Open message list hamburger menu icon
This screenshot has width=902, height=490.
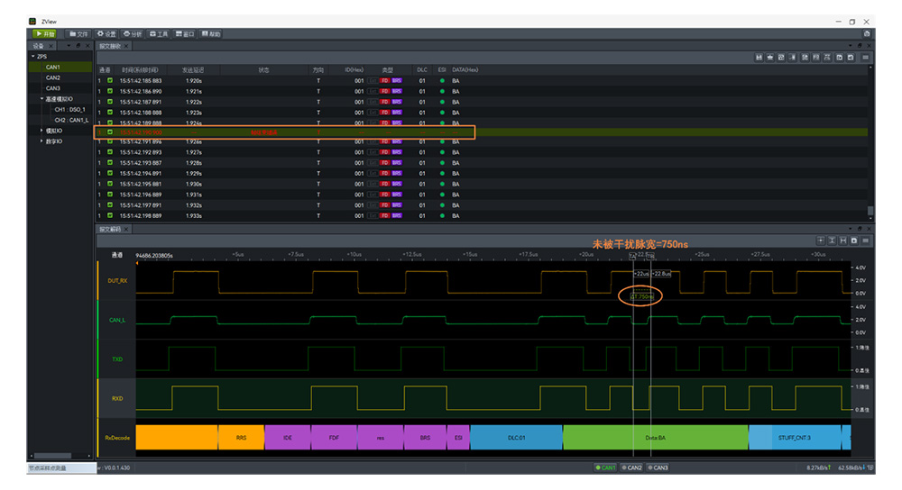[865, 58]
